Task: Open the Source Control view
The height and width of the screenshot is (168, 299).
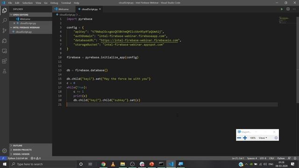Action: pyautogui.click(x=4, y=30)
